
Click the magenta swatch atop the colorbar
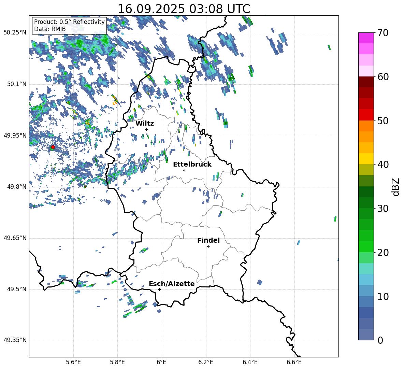coord(366,38)
